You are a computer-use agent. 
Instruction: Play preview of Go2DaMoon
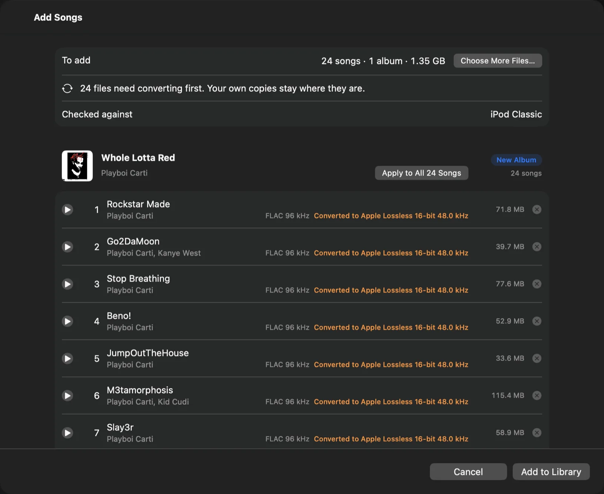[68, 247]
